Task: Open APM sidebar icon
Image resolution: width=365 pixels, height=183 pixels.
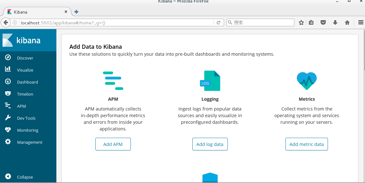Action: point(8,105)
